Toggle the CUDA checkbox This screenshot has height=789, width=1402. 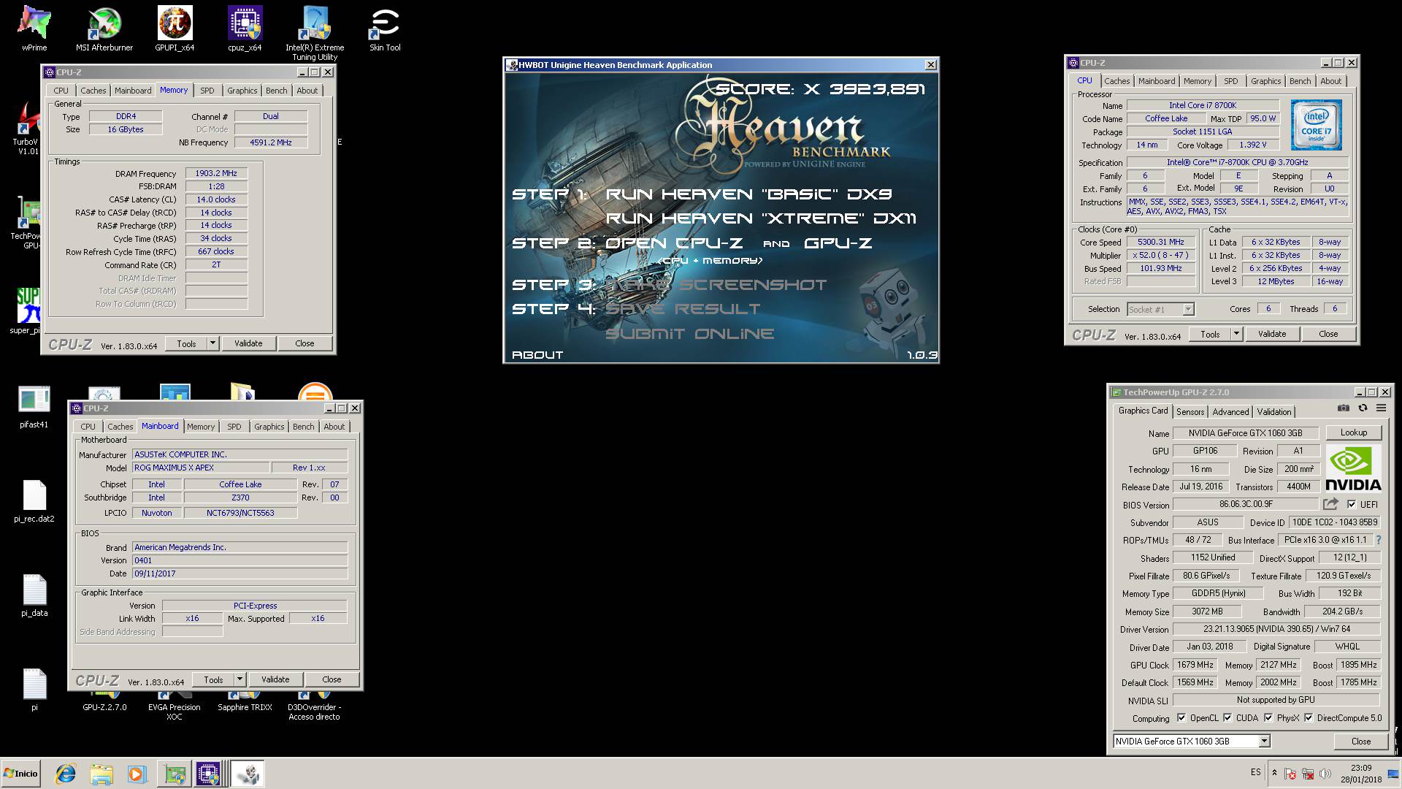(1227, 717)
